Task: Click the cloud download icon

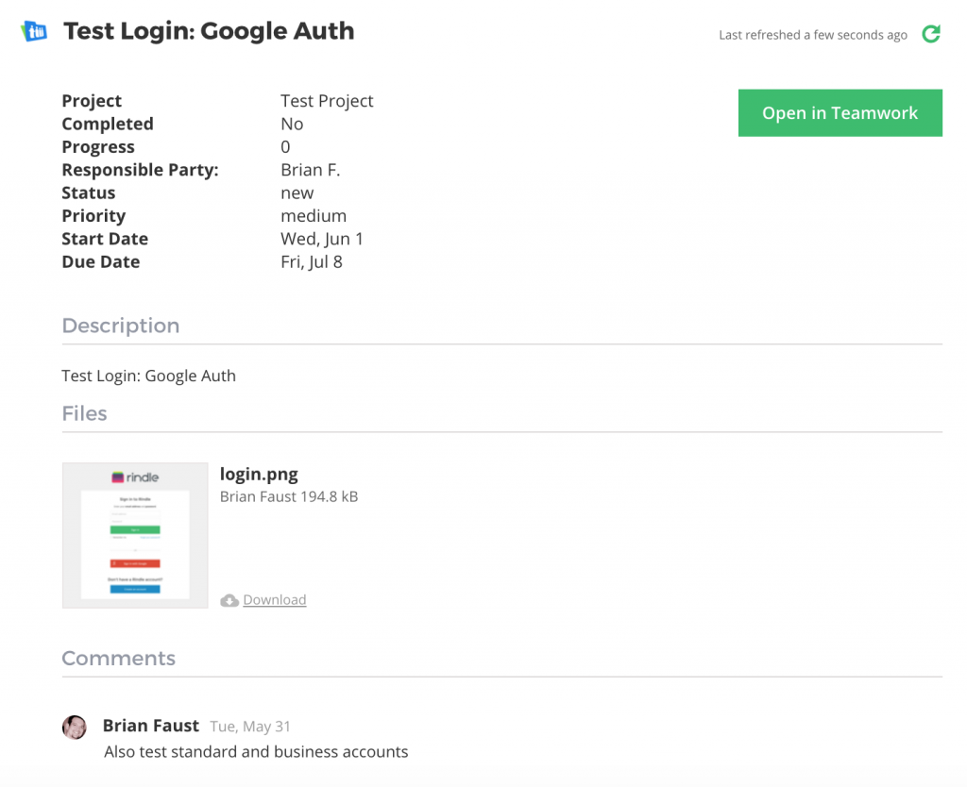Action: pos(229,600)
